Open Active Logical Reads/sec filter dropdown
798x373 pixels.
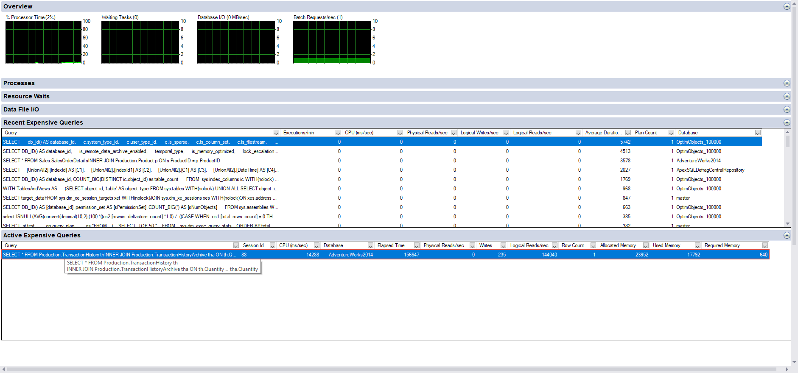554,245
